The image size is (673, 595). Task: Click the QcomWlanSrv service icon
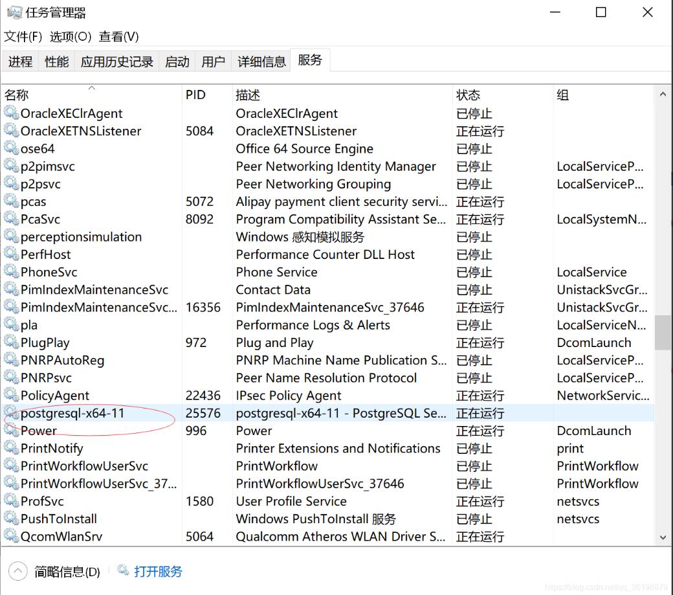tap(11, 536)
